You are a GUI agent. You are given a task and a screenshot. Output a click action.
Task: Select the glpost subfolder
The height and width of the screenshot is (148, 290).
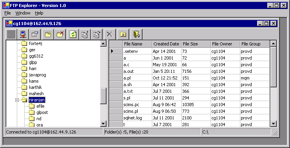[x=42, y=112]
